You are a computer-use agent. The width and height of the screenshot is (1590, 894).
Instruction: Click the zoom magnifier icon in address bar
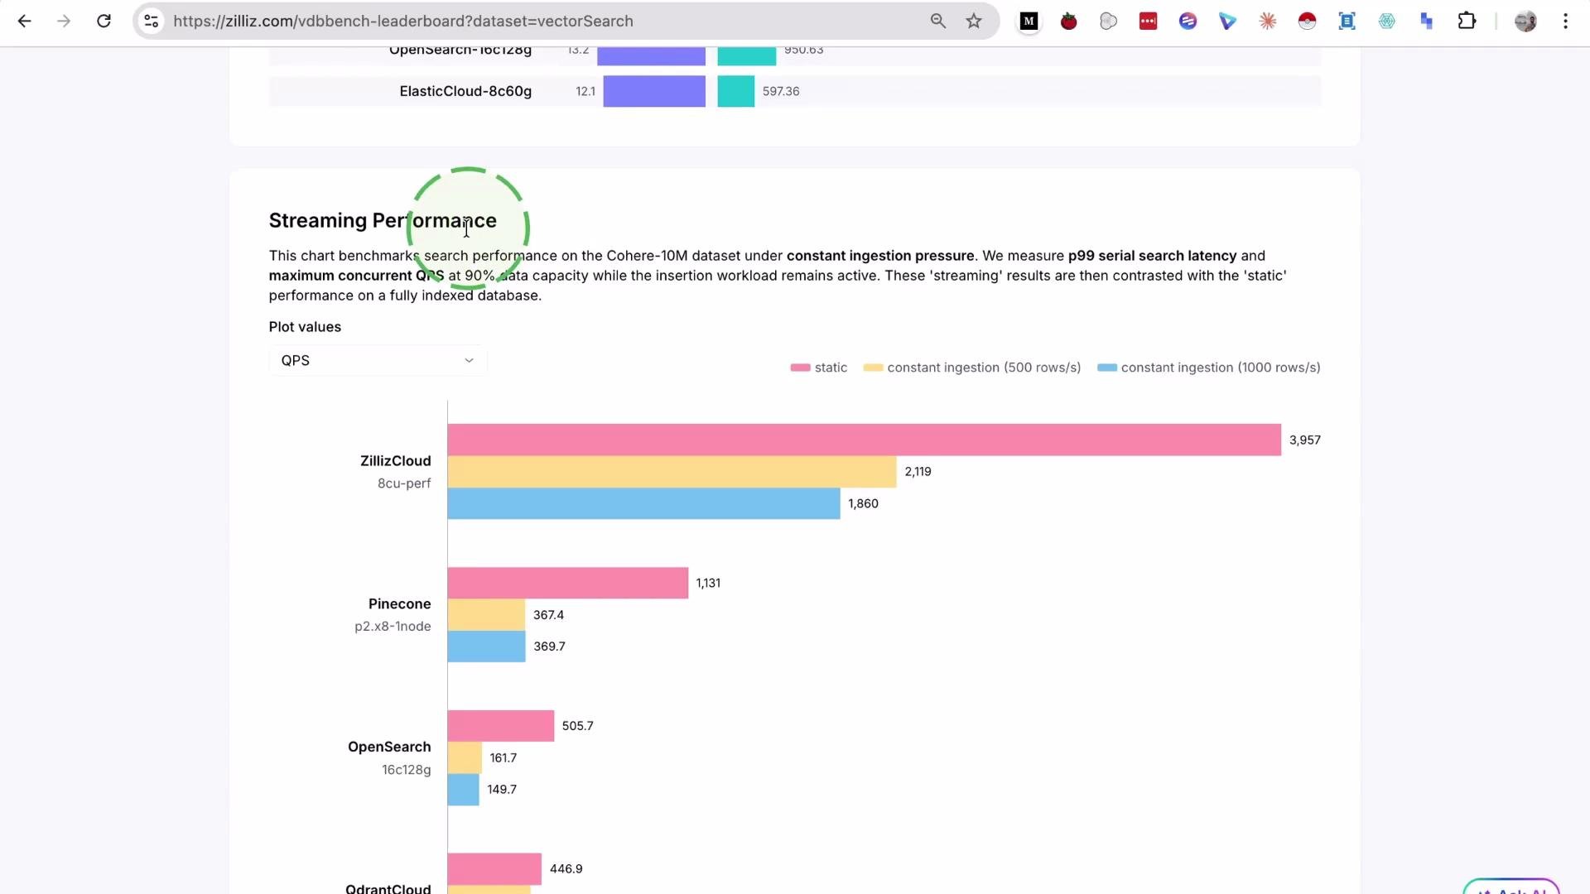pyautogui.click(x=937, y=22)
